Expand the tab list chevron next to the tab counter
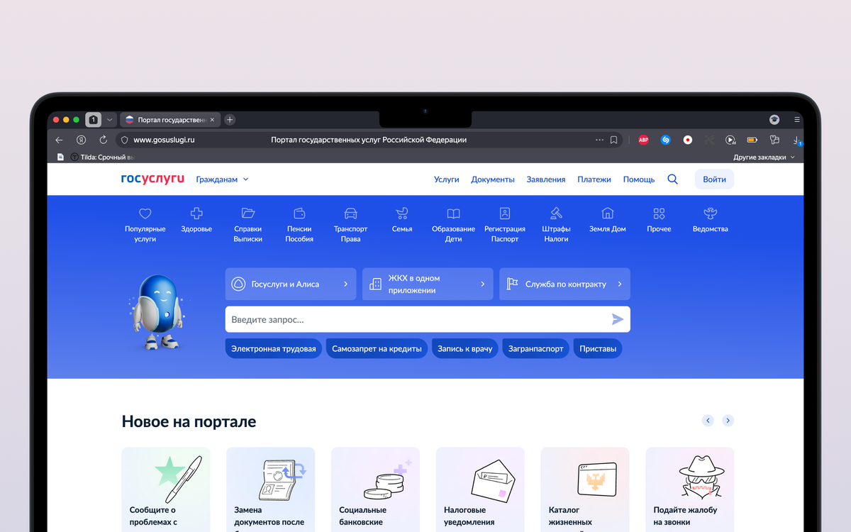The width and height of the screenshot is (851, 532). 109,120
